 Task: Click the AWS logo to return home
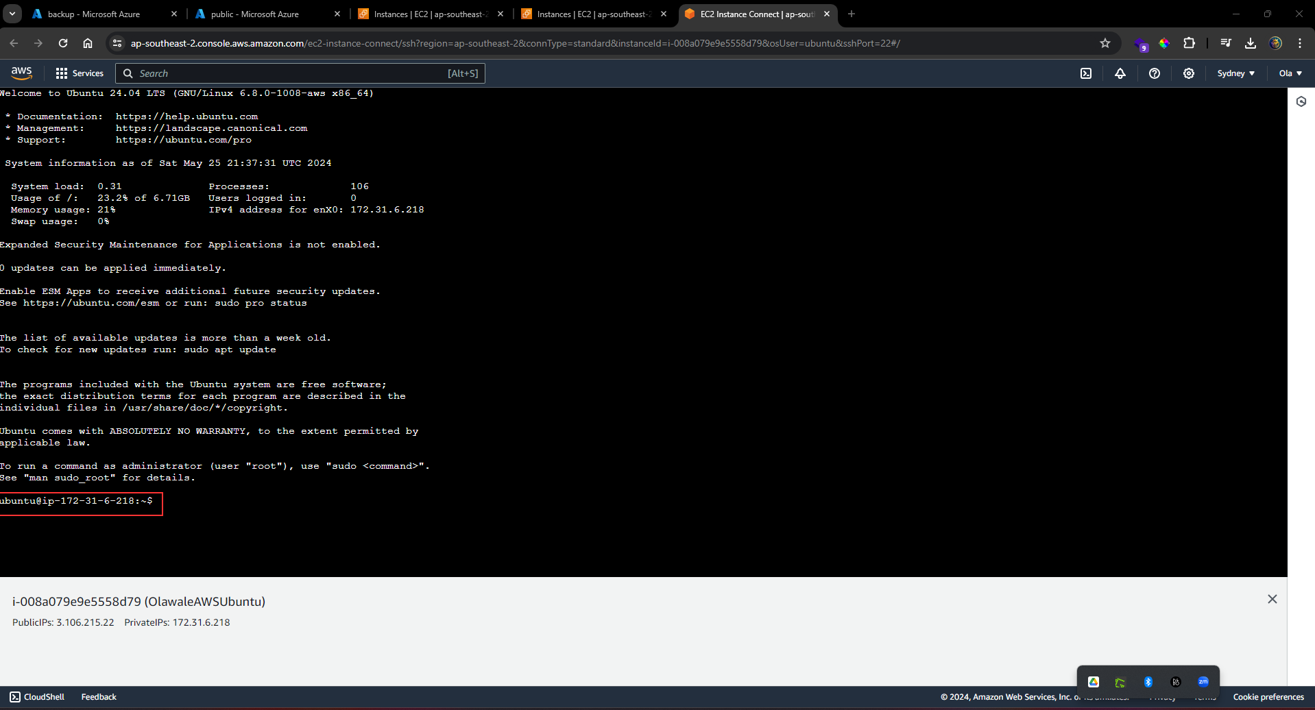[x=21, y=73]
